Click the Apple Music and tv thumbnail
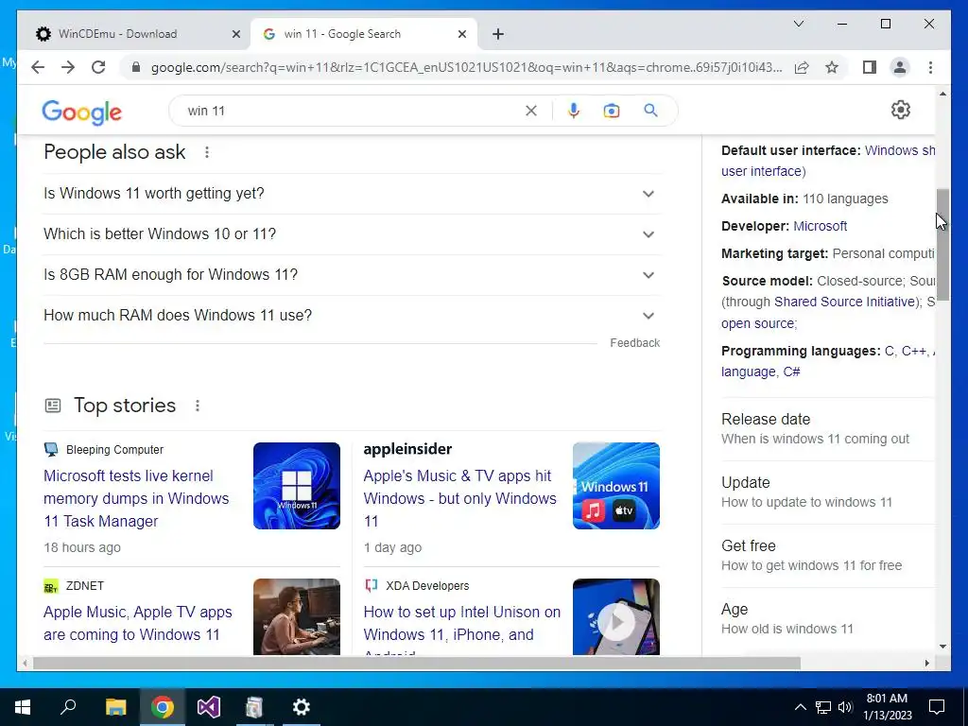Image resolution: width=968 pixels, height=726 pixels. [616, 486]
